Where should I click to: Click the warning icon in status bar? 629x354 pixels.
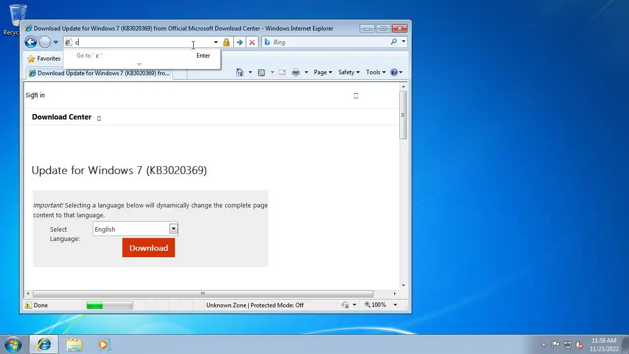29,305
